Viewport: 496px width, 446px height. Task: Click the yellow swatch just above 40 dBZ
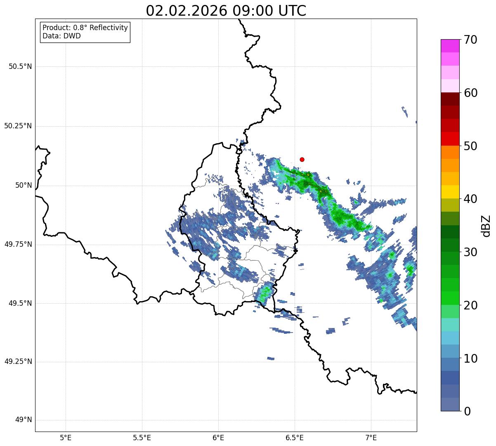(x=450, y=192)
